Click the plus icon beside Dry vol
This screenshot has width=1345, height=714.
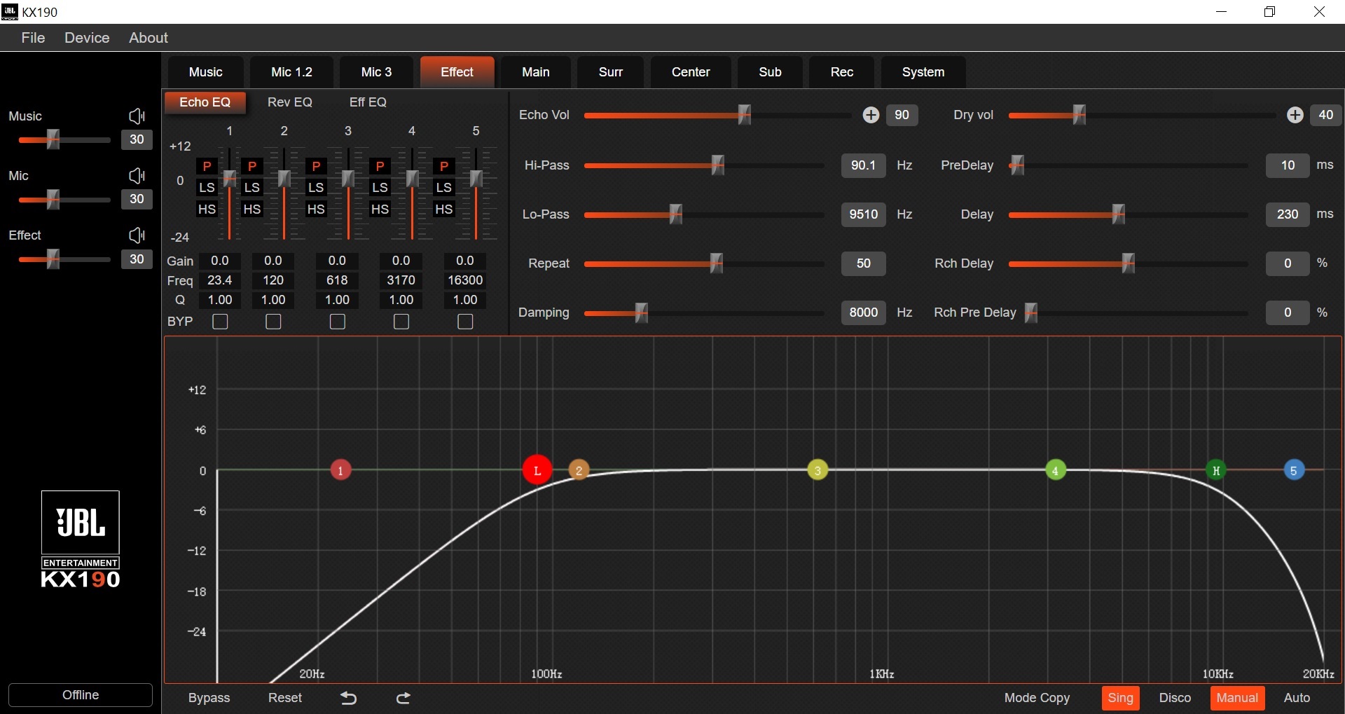pos(1295,115)
